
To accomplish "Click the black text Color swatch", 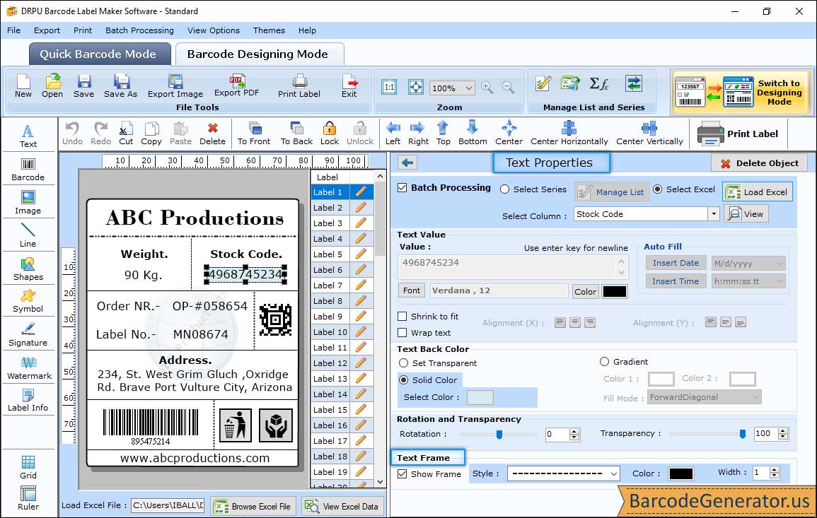I will [614, 291].
